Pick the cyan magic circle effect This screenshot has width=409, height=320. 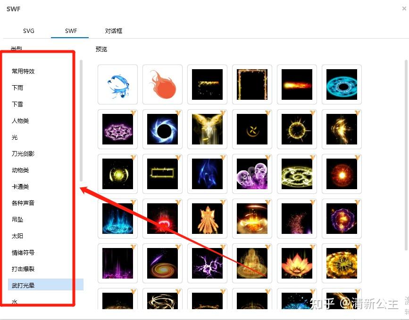pyautogui.click(x=342, y=85)
